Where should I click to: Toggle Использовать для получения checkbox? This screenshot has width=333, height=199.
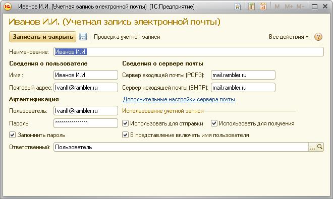coord(214,123)
